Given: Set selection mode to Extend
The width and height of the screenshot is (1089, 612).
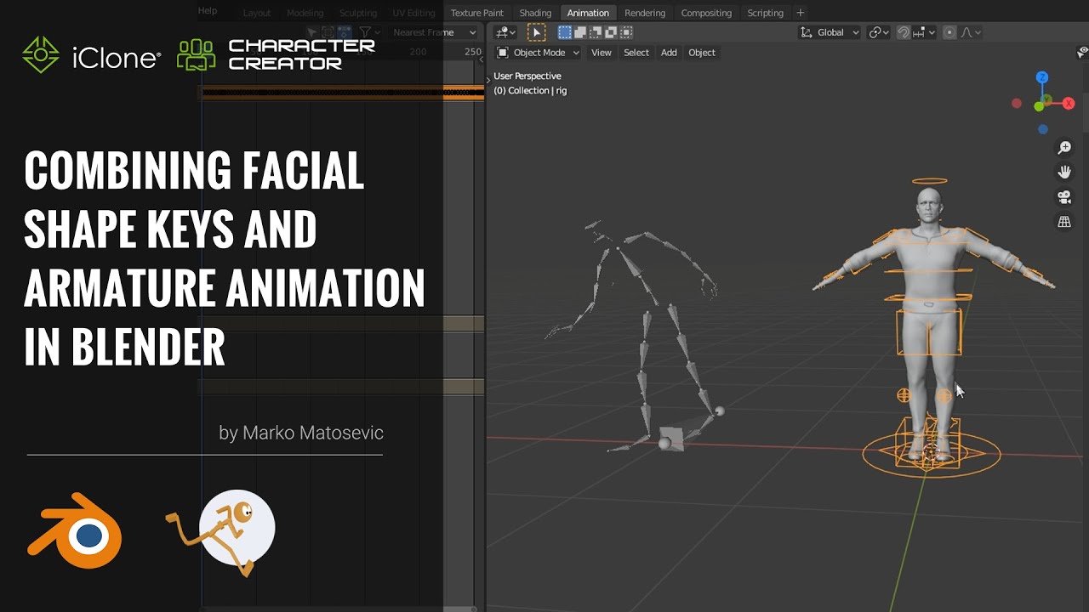Looking at the screenshot, I should point(580,32).
